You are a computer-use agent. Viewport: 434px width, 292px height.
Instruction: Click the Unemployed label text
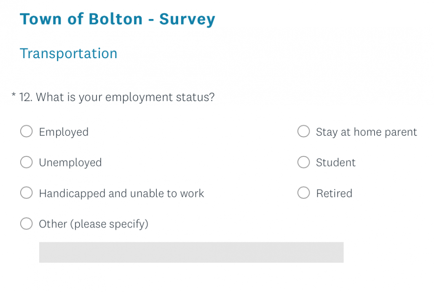70,162
